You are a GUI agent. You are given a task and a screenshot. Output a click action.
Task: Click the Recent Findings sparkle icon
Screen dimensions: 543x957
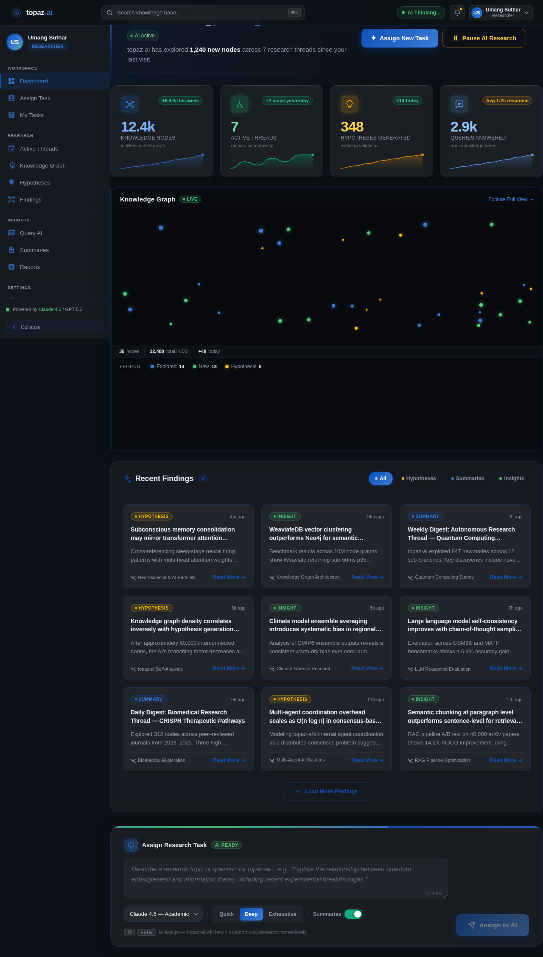coord(127,478)
